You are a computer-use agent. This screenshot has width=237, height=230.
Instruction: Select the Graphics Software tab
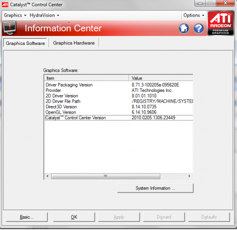(x=25, y=43)
